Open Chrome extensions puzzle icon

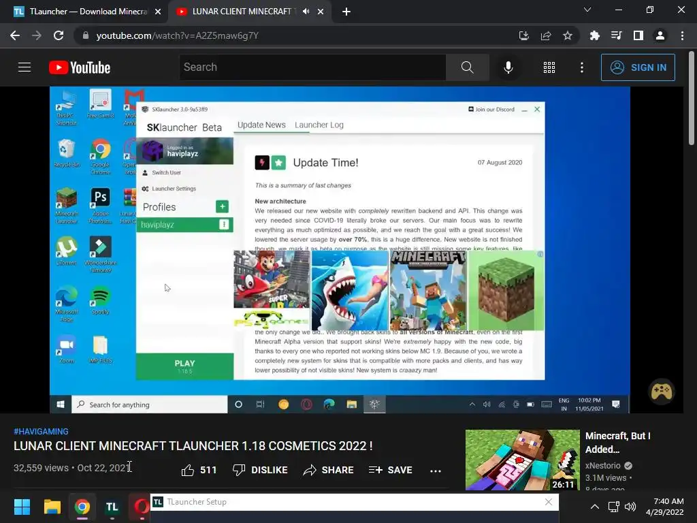pos(595,35)
